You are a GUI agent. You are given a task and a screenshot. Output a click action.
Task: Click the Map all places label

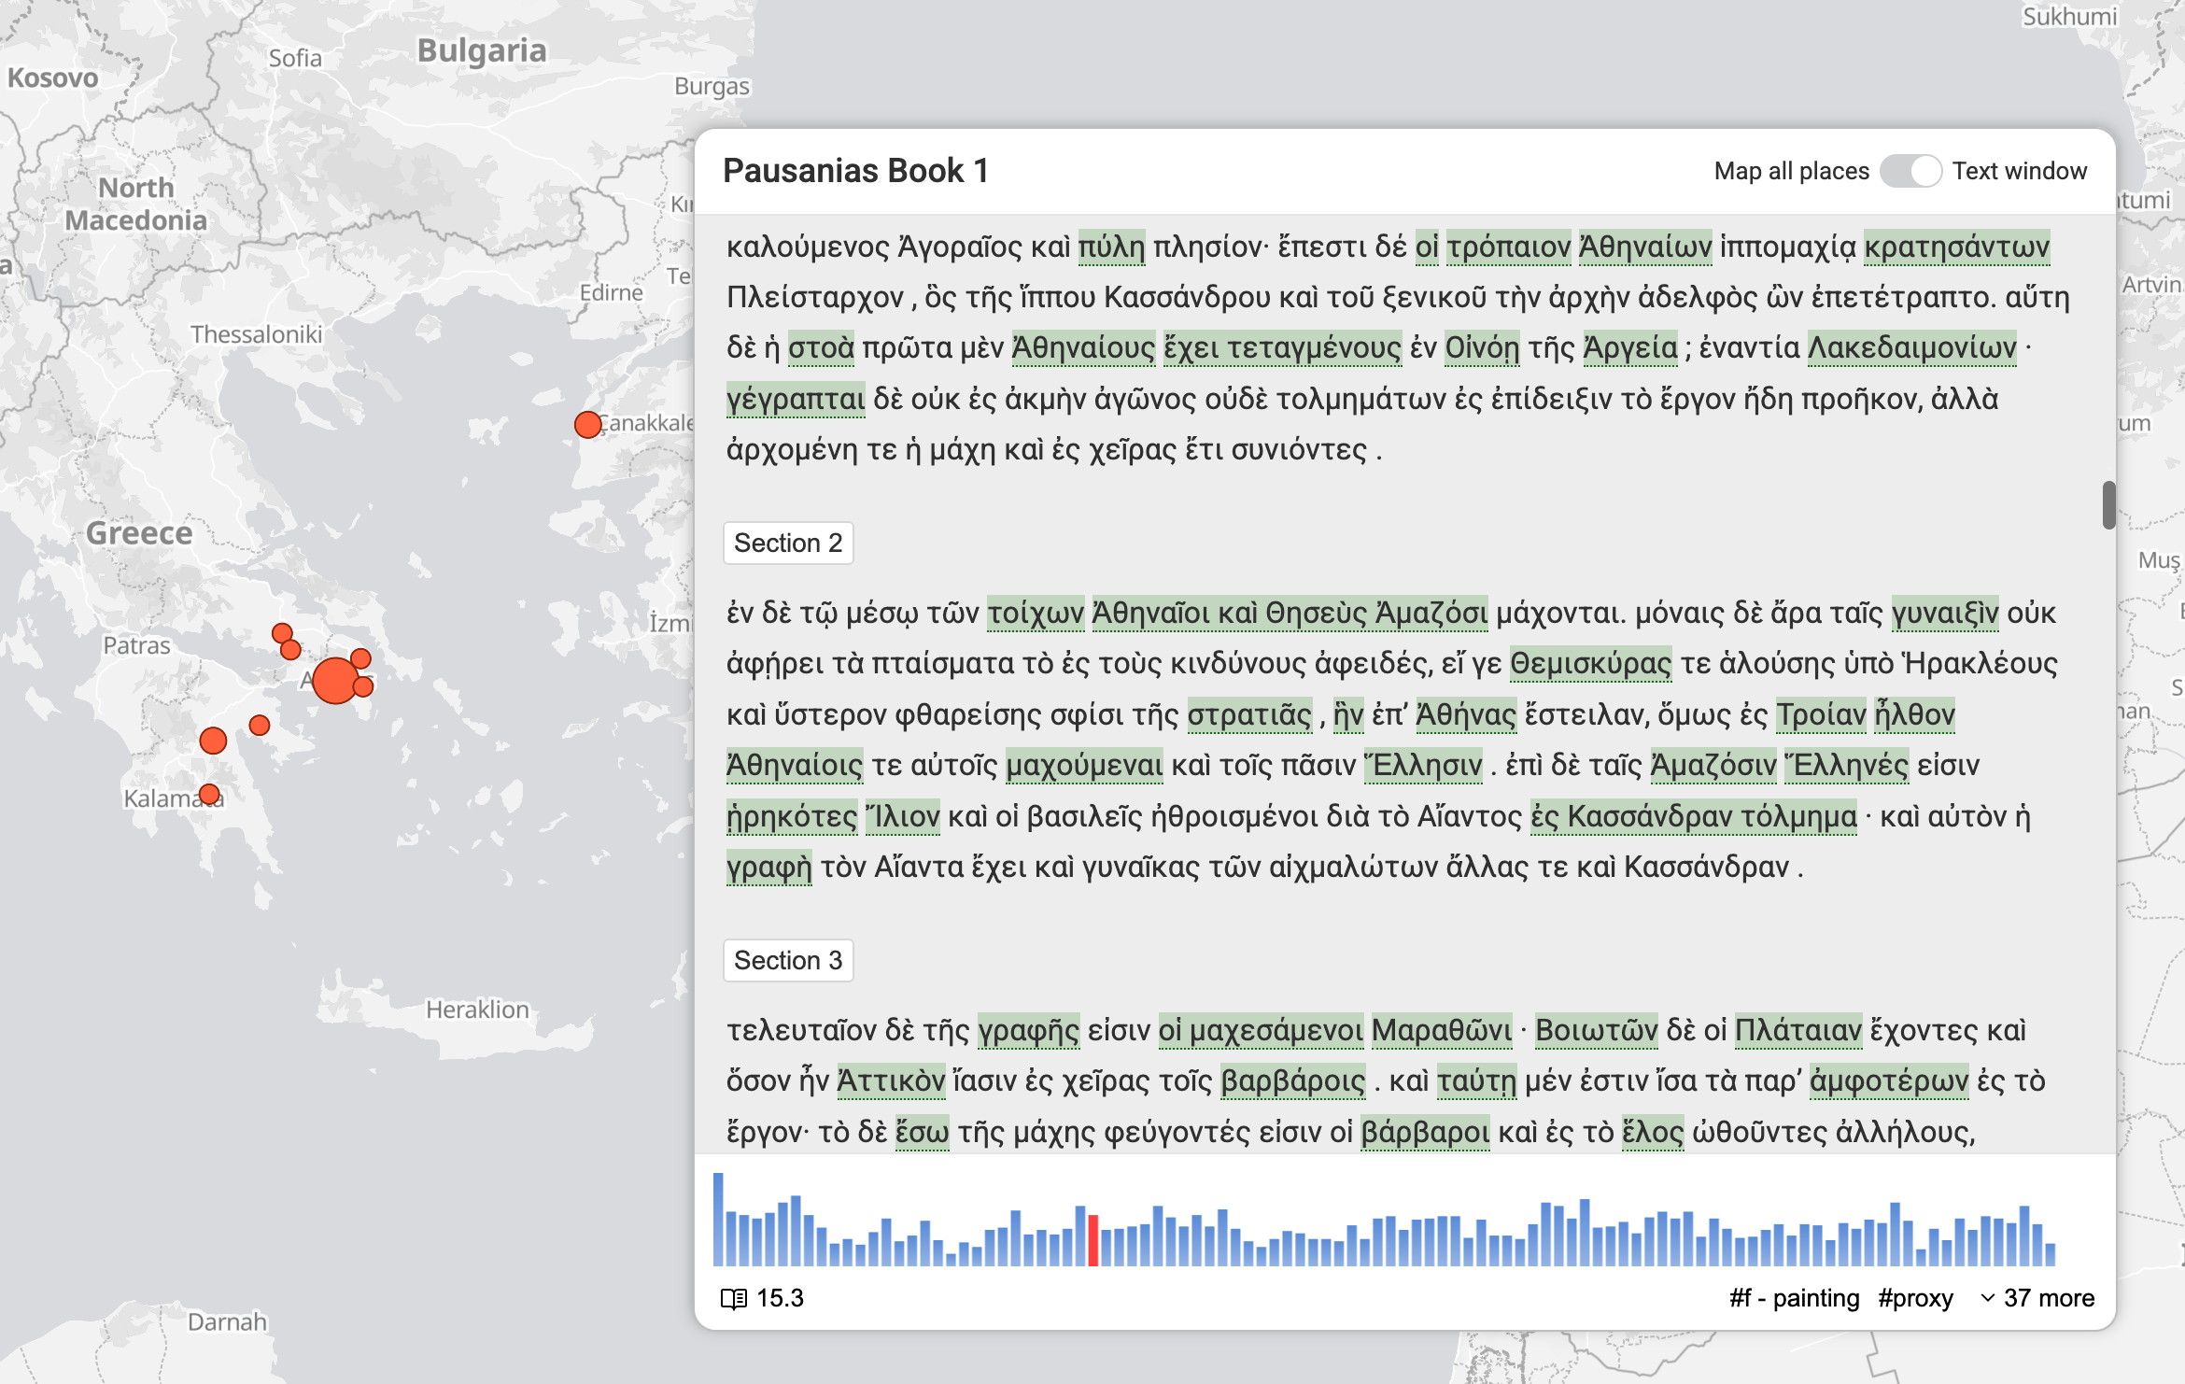[x=1791, y=171]
